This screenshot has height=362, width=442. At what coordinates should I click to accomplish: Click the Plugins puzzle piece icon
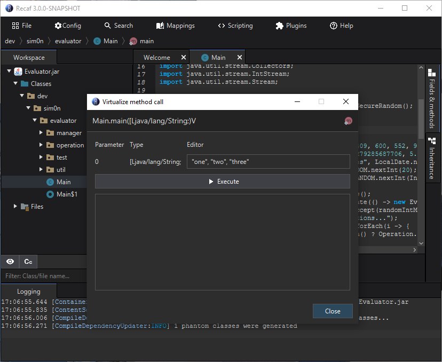pyautogui.click(x=279, y=26)
